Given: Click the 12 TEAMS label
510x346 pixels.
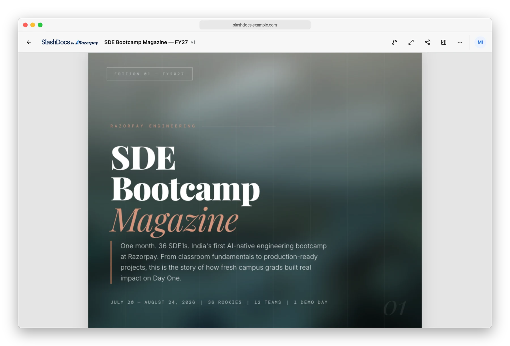Looking at the screenshot, I should click(268, 302).
